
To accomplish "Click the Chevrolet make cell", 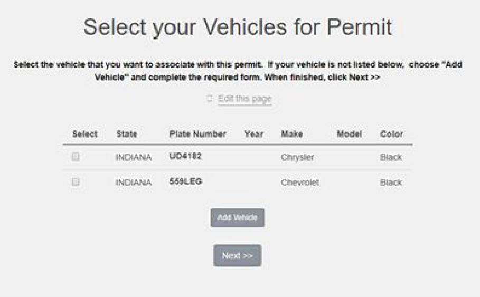I will [299, 183].
